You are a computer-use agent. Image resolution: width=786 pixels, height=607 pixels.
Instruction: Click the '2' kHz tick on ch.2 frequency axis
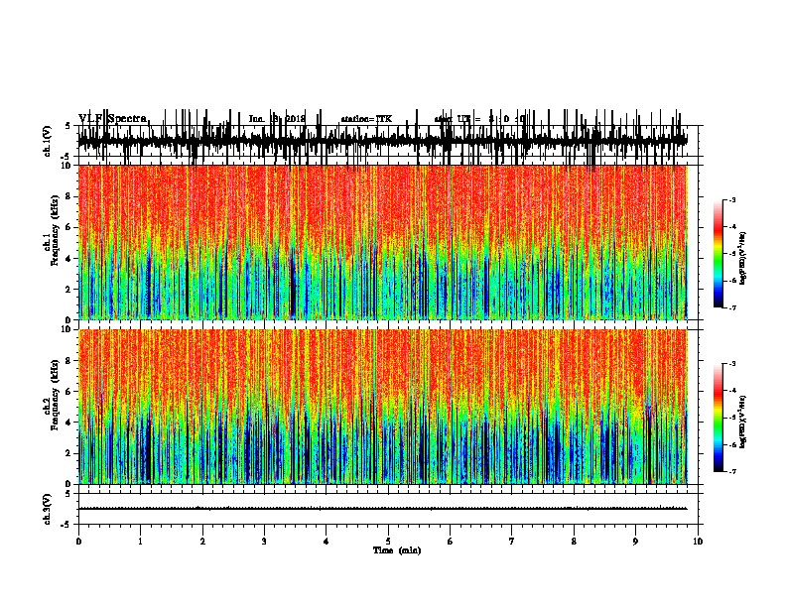click(69, 453)
